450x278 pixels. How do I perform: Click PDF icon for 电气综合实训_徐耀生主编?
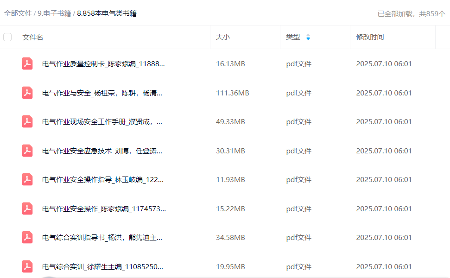27,266
